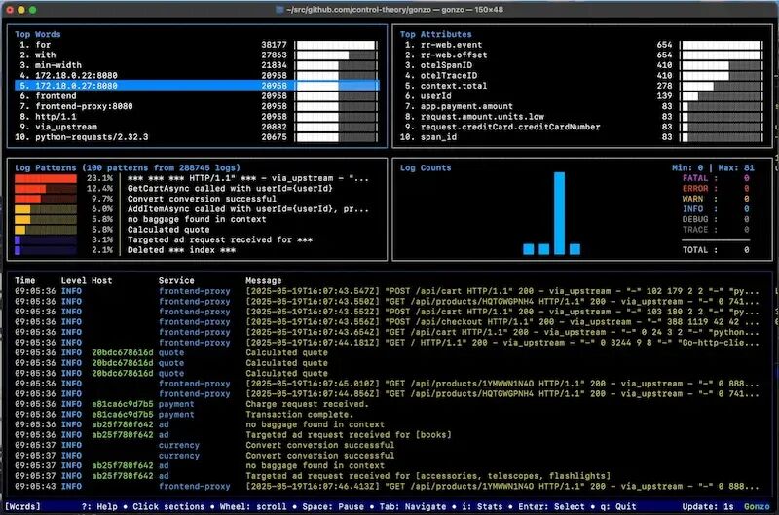
Task: Select the 'otelTraceID' attribute
Action: [581, 76]
